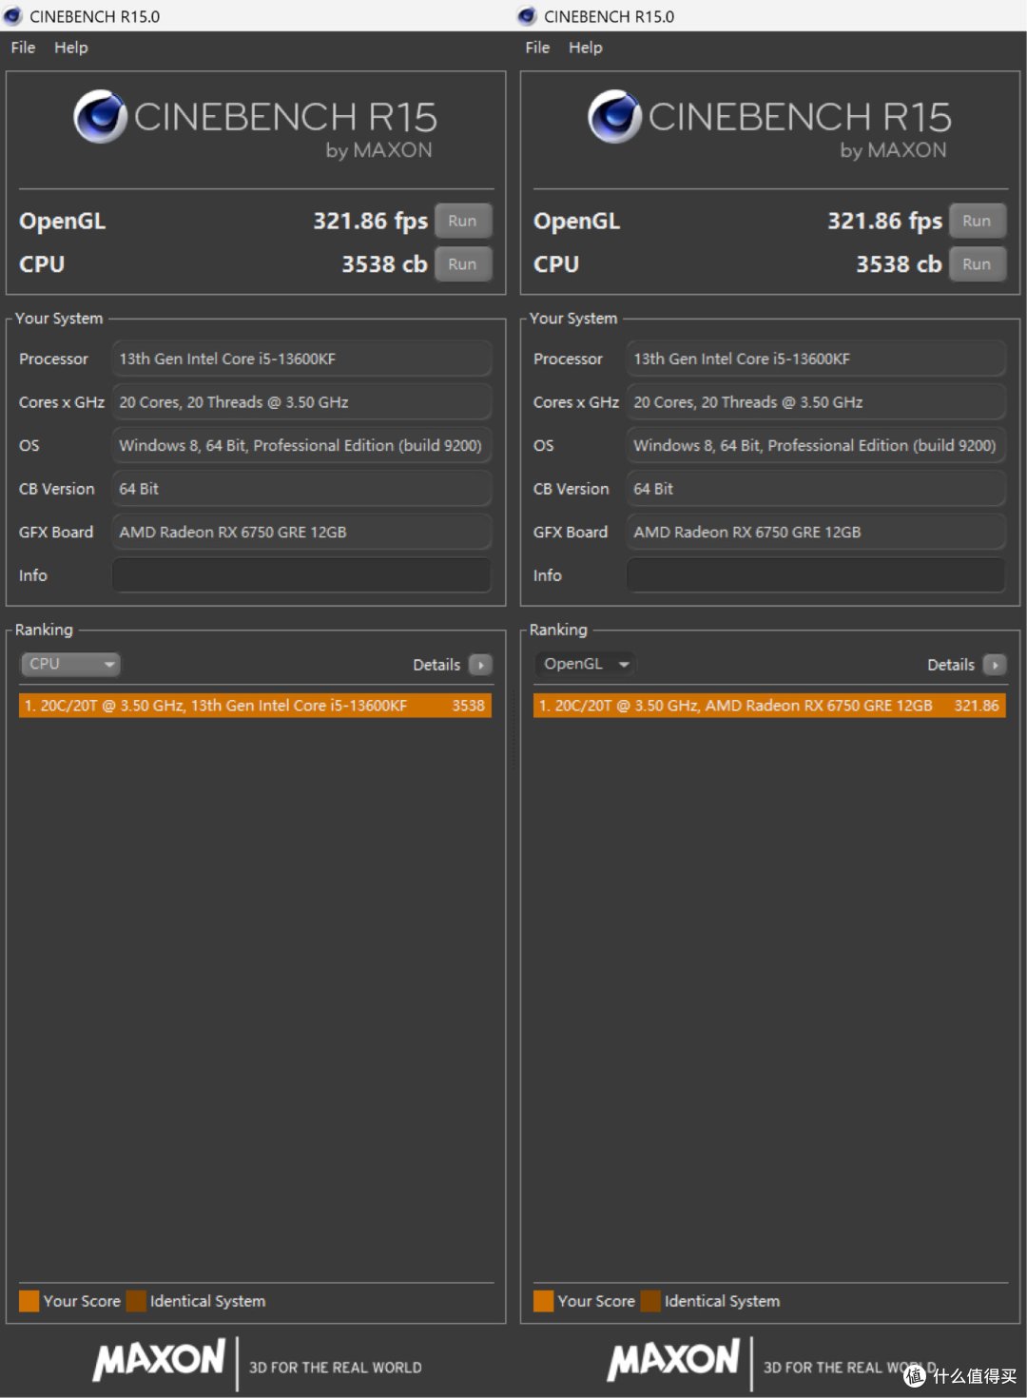
Task: Click OS field in right window
Action: (x=816, y=445)
